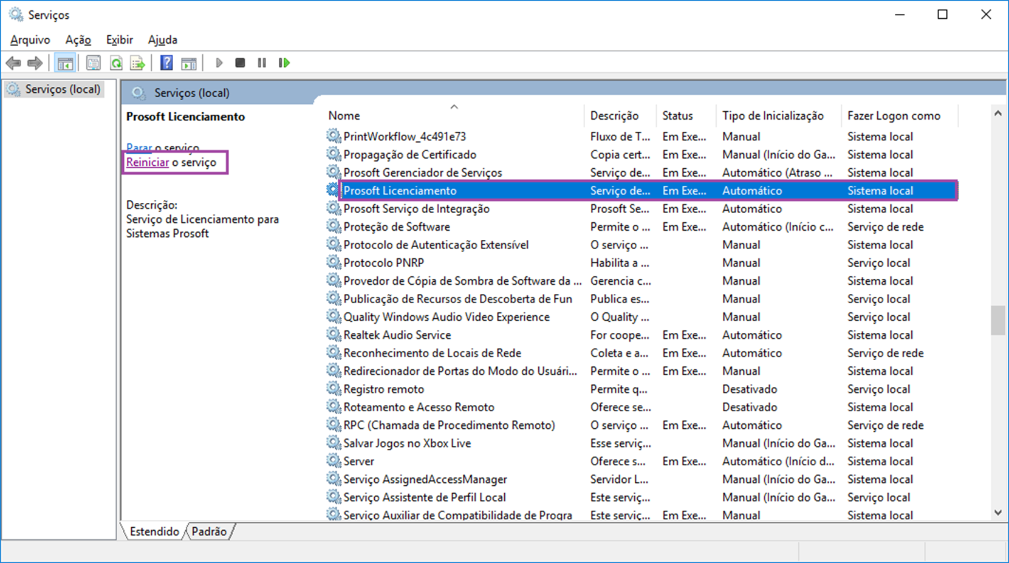Screen dimensions: 1009x563
Task: Switch to the Padrão tab
Action: tap(209, 531)
